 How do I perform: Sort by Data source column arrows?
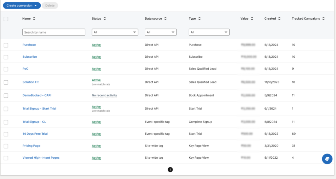pos(165,19)
